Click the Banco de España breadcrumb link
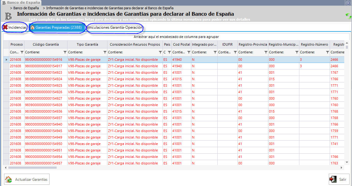This screenshot has width=352, height=186. 26,8
